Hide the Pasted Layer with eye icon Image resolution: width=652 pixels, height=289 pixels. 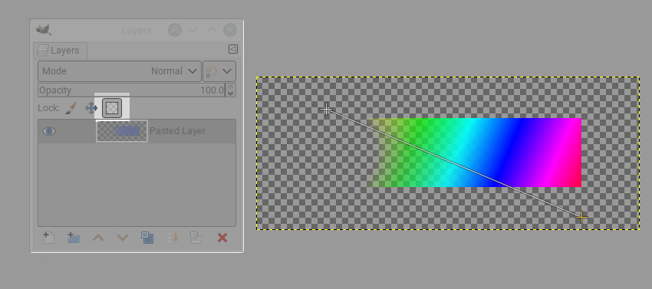coord(49,131)
